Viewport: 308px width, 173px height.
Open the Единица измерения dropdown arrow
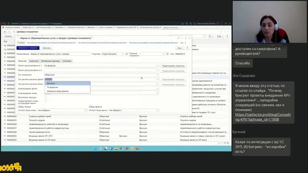tap(164, 54)
